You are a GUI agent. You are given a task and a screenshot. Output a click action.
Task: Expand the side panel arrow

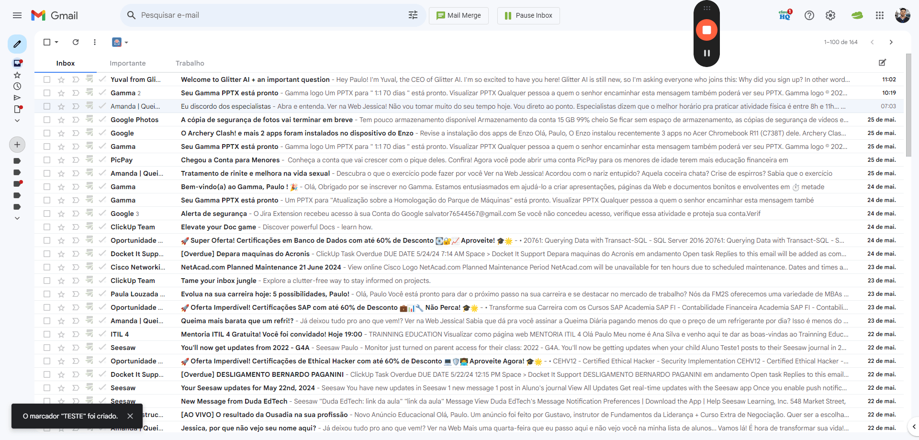click(x=914, y=426)
